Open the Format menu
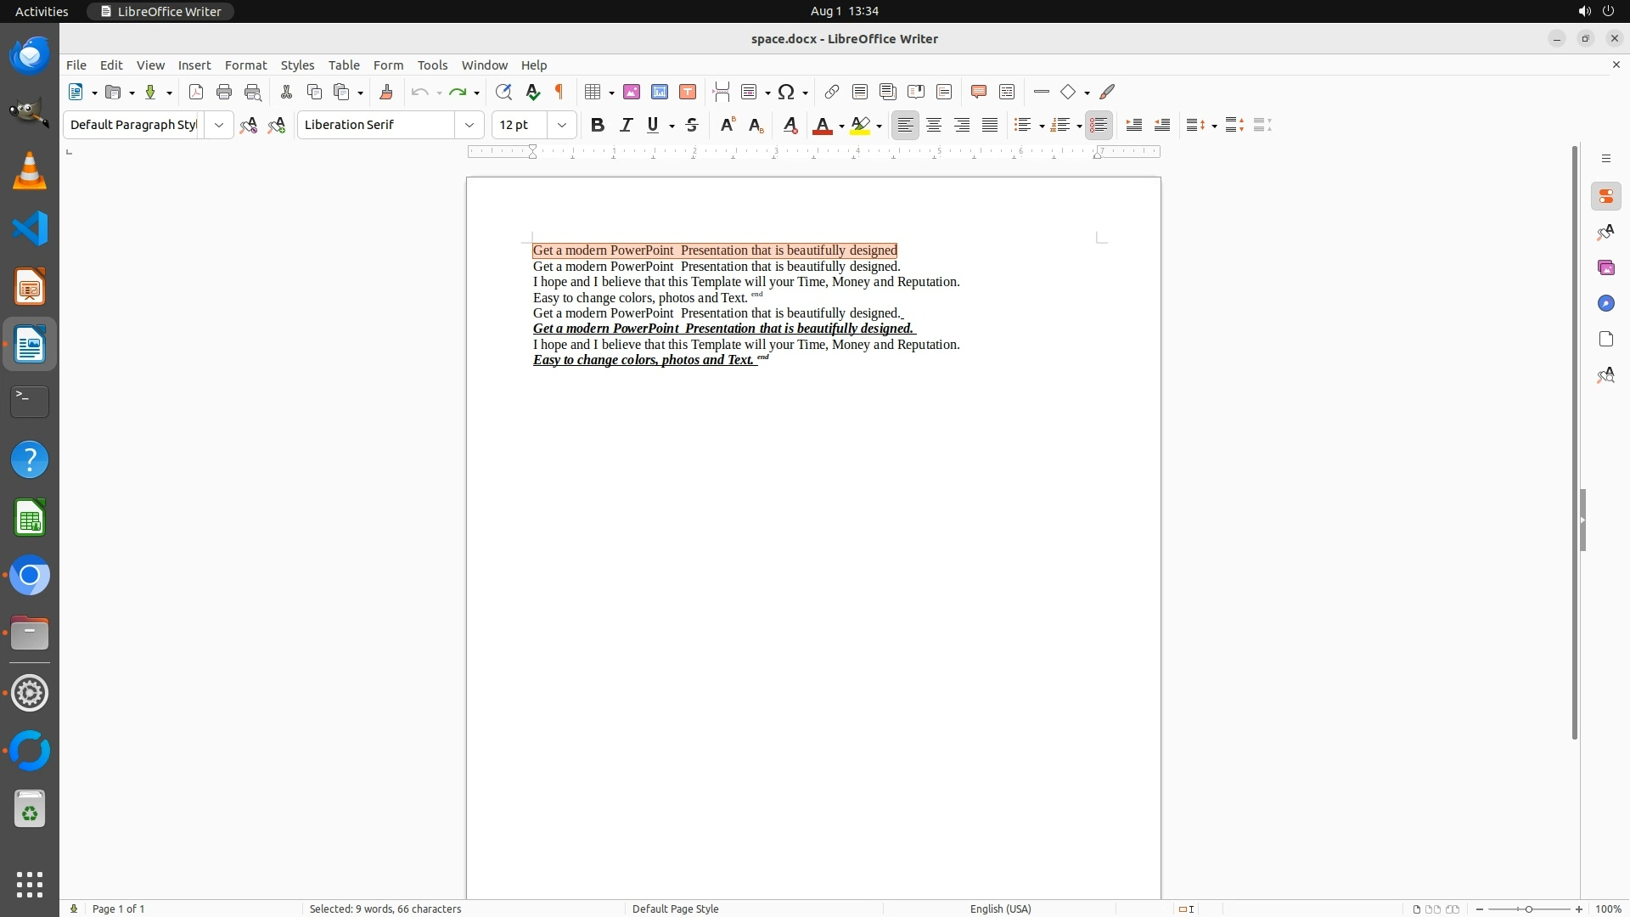Viewport: 1630px width, 917px height. (245, 65)
